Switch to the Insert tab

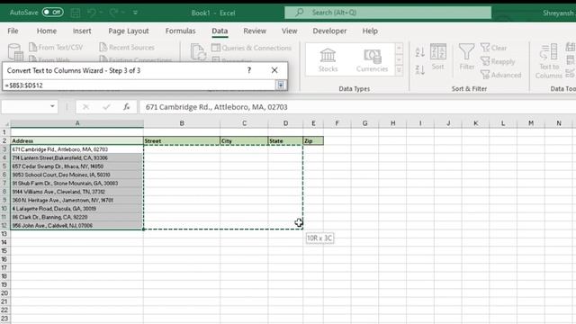pyautogui.click(x=82, y=31)
